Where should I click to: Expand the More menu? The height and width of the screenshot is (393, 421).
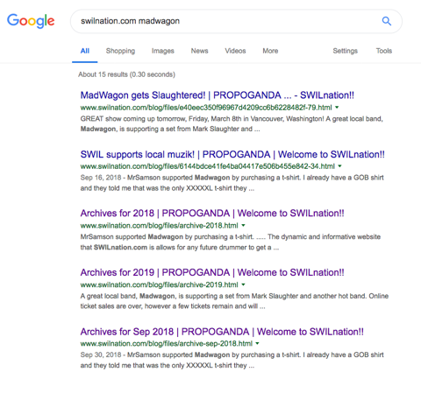(270, 51)
